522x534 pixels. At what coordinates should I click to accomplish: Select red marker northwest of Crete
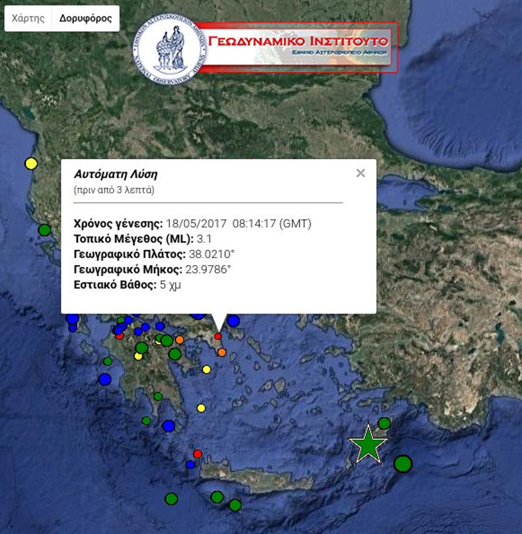coord(198,454)
